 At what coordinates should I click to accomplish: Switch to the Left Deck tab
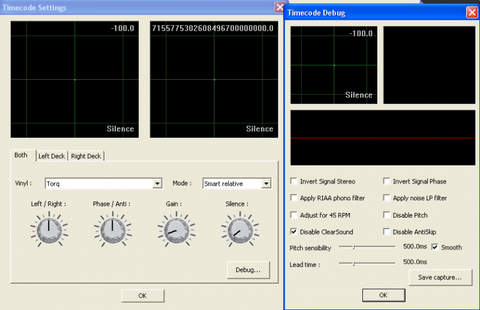[x=52, y=156]
